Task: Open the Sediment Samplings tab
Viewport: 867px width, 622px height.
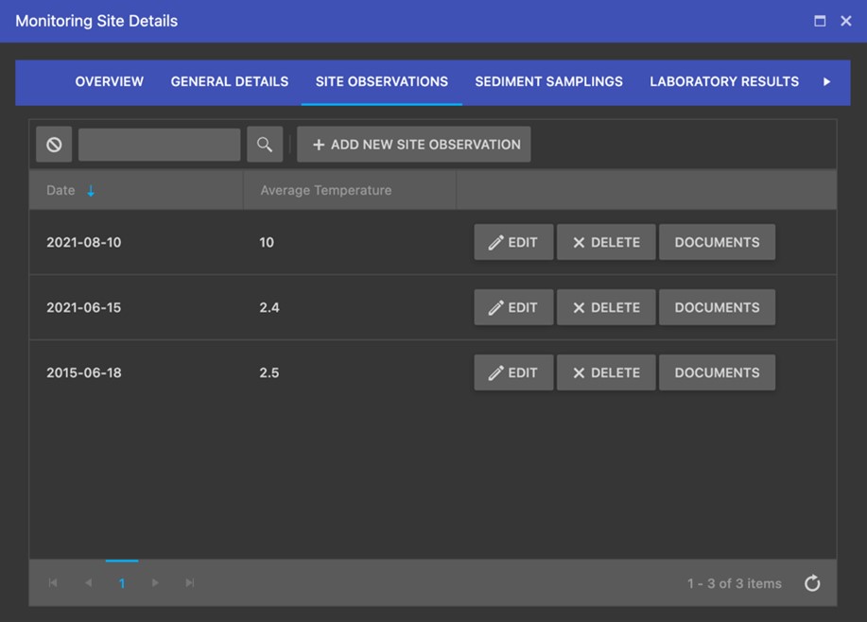Action: tap(548, 82)
